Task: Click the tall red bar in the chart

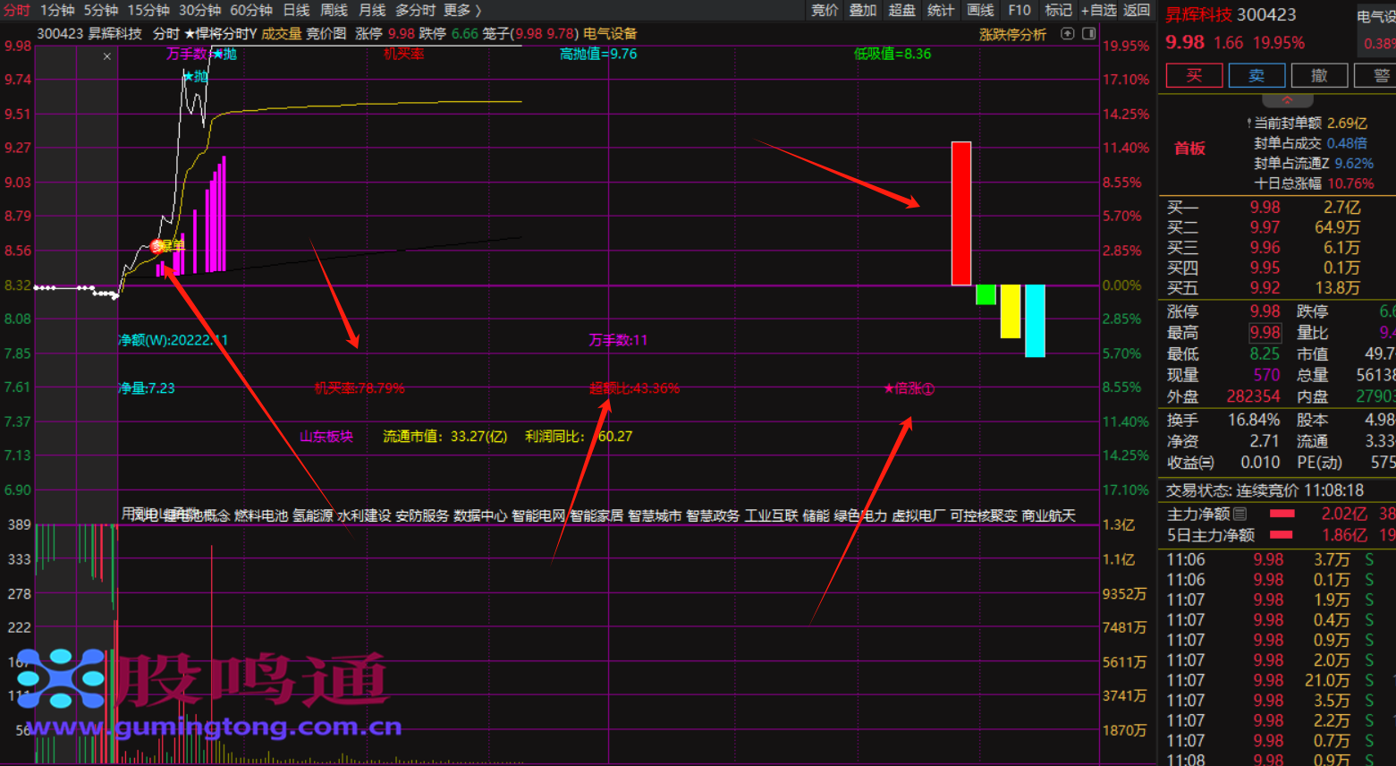Action: coord(960,213)
